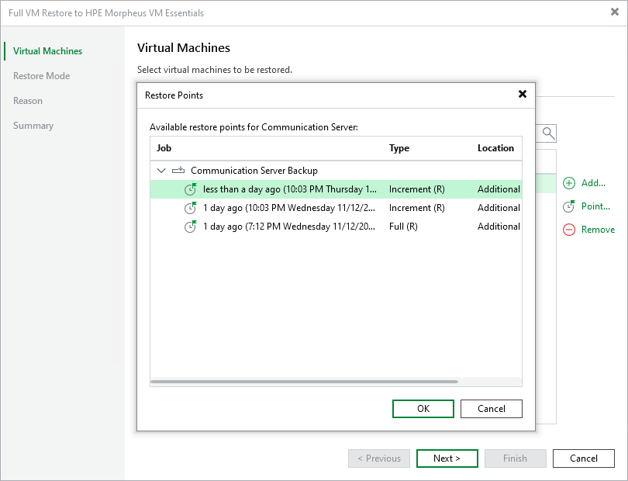
Task: Click the Communication Server Backup row label
Action: [254, 171]
